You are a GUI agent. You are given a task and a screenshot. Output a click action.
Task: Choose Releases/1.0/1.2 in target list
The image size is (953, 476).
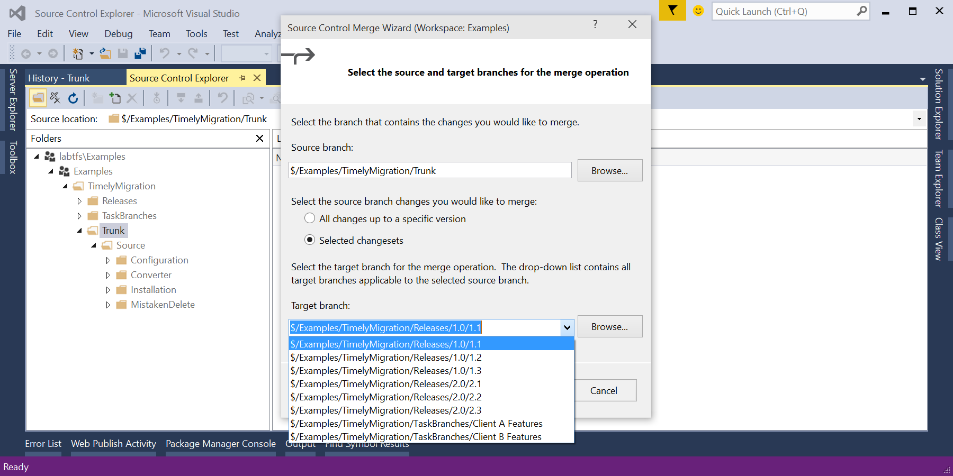[x=431, y=358]
